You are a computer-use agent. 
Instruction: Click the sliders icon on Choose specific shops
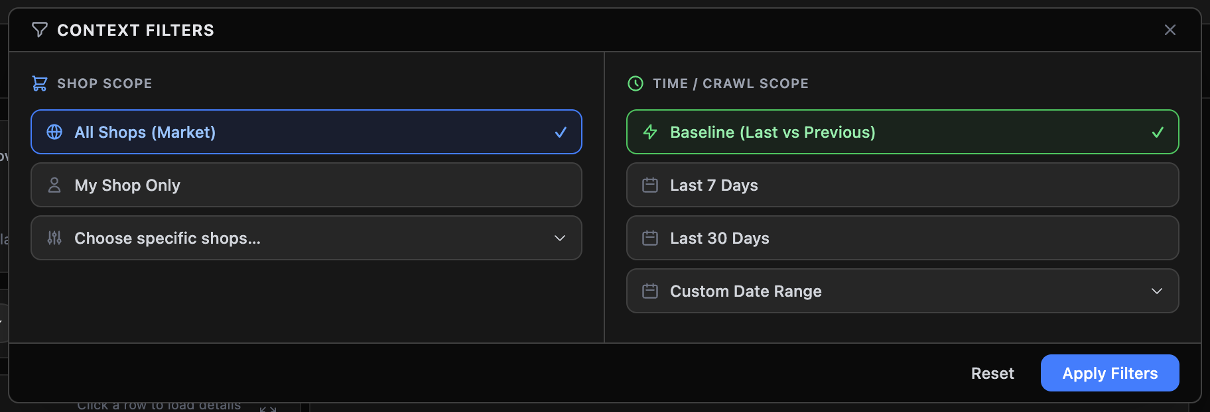click(54, 238)
